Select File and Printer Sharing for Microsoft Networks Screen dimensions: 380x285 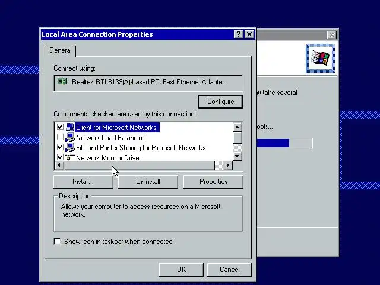(x=141, y=148)
